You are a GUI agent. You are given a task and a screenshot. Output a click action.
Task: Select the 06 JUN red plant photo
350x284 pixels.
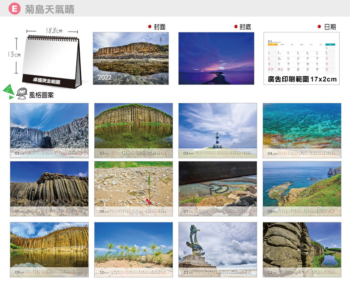(133, 186)
